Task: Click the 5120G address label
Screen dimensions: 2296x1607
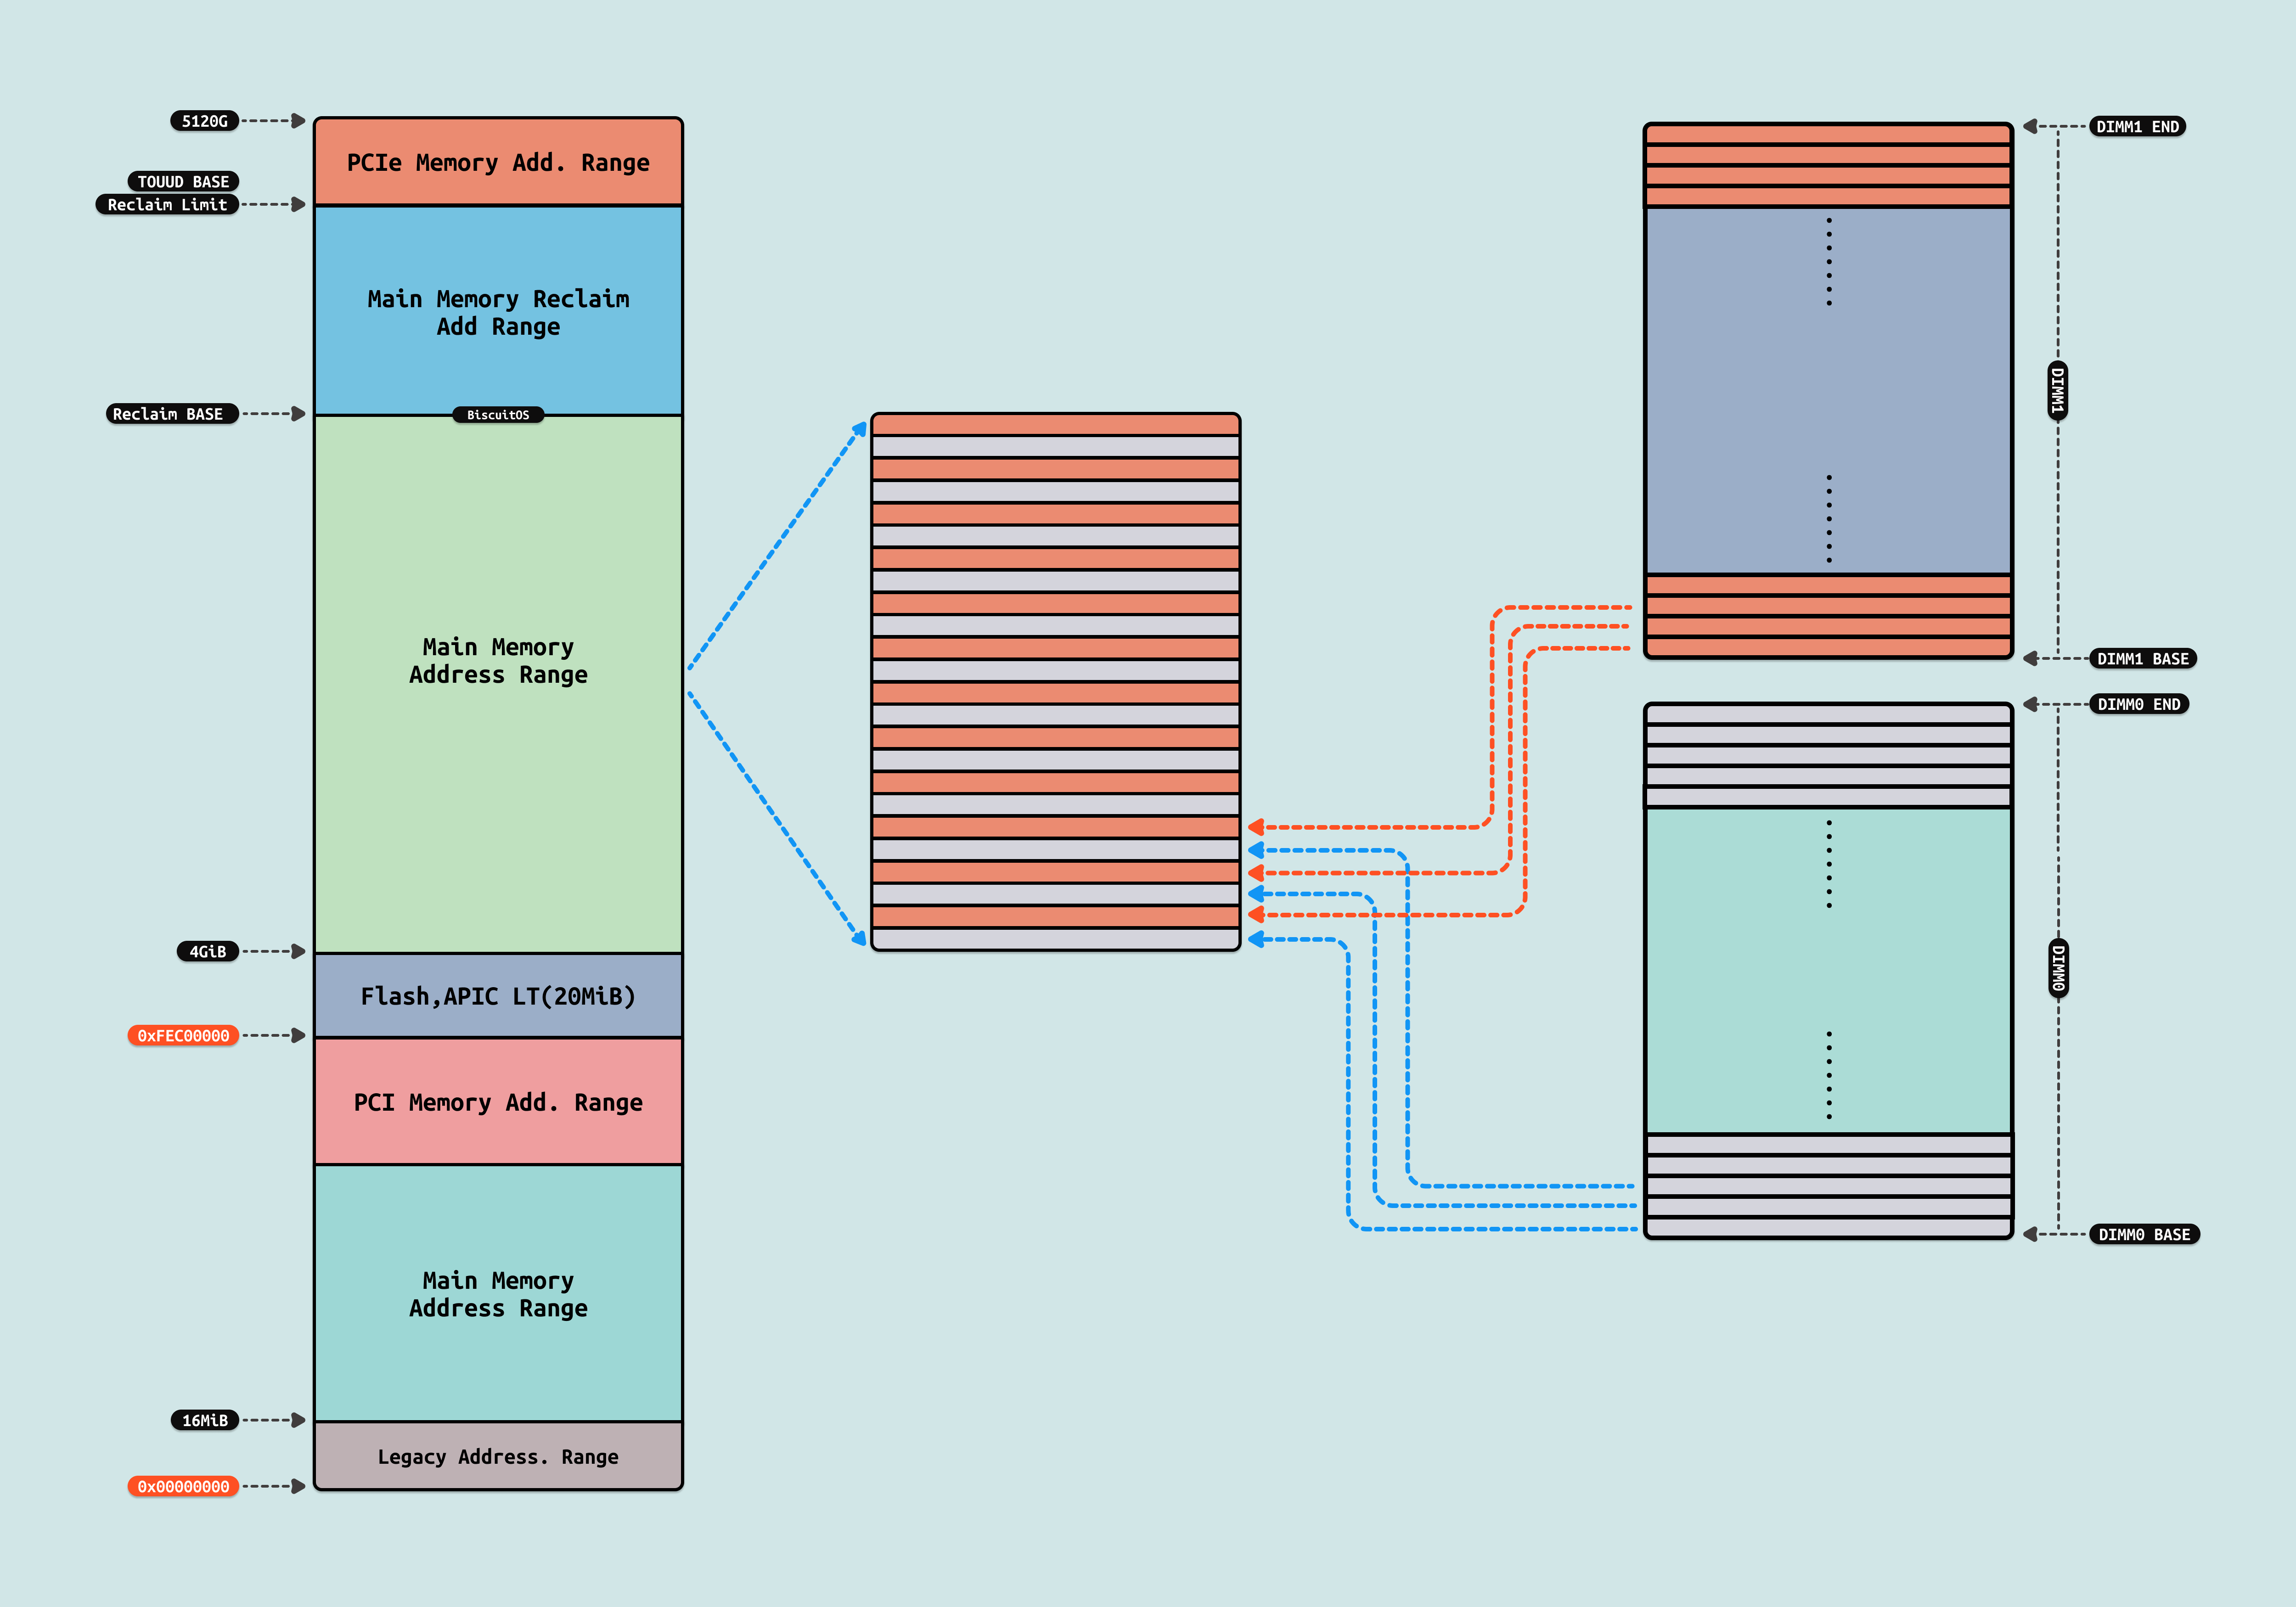Action: pos(204,121)
